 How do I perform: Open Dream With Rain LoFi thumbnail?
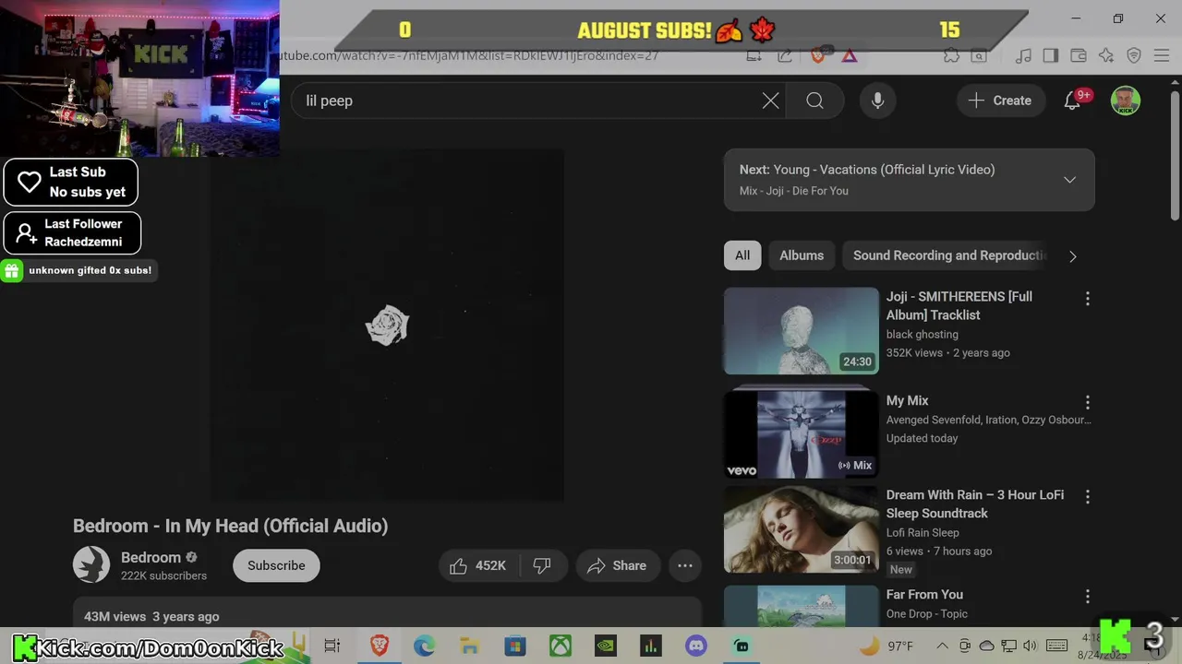click(x=802, y=529)
